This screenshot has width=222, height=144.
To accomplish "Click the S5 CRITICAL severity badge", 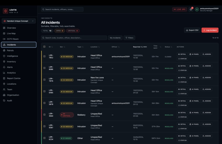I will pos(67,115).
